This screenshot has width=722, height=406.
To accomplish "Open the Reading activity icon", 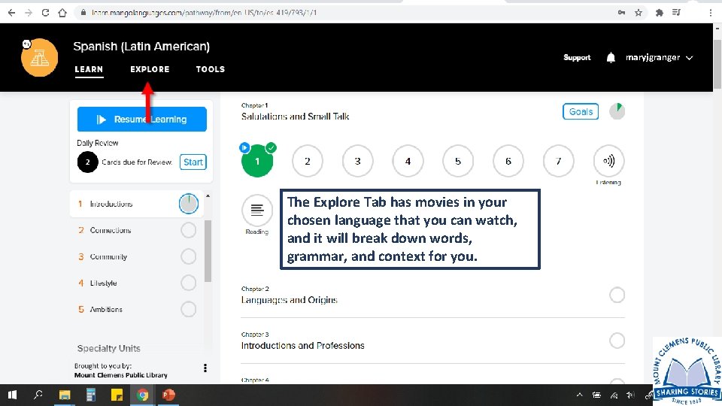I will tap(257, 211).
